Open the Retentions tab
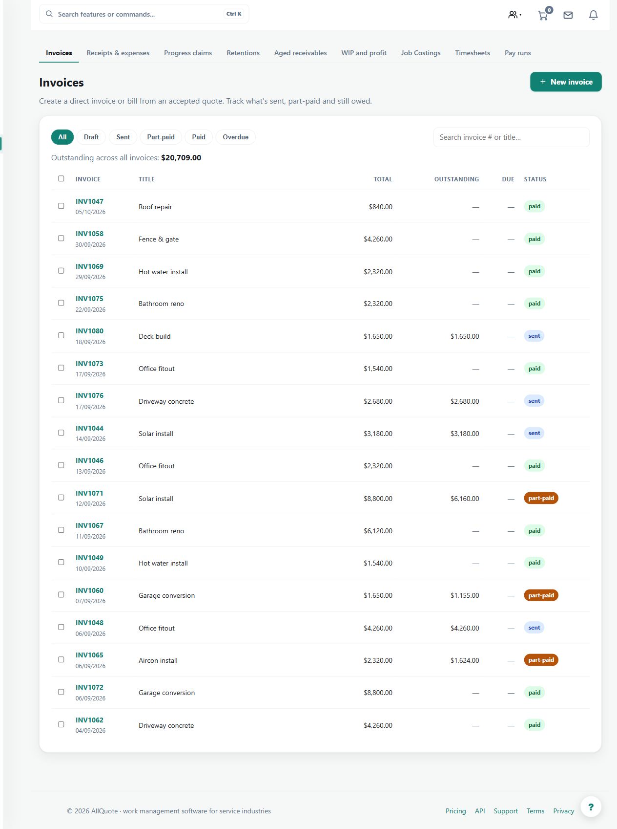617x829 pixels. [243, 53]
